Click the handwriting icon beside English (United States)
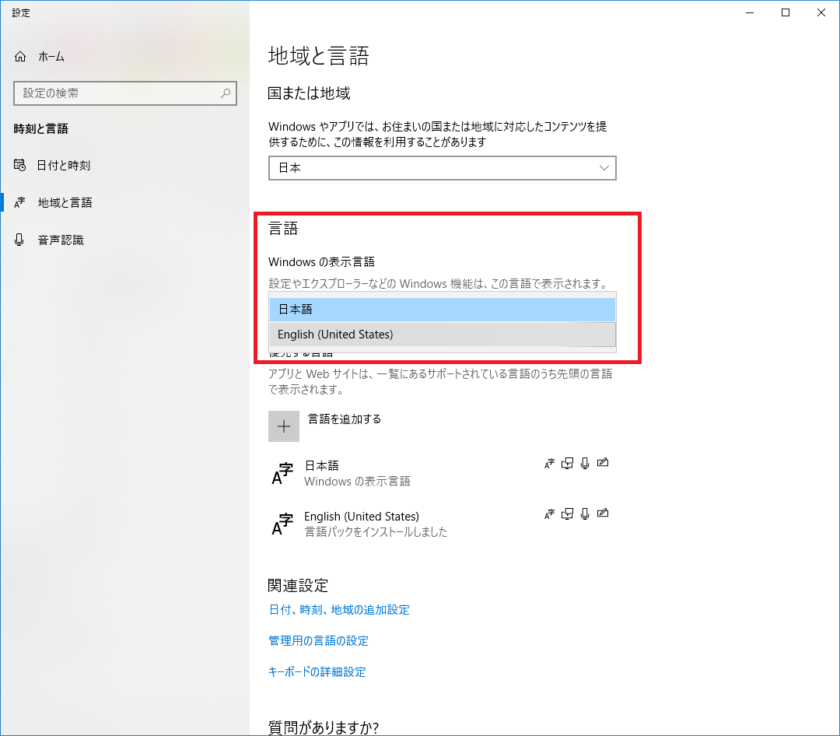Viewport: 840px width, 736px height. pos(603,513)
